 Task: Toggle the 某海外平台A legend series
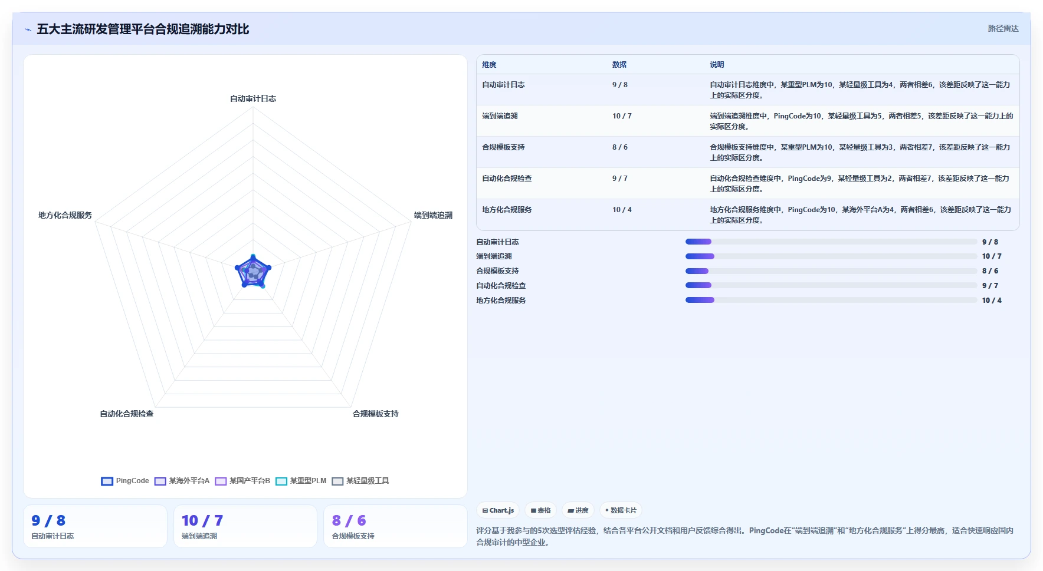182,481
